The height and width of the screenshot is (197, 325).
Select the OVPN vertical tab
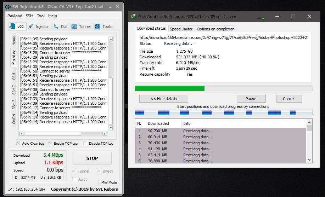point(14,119)
